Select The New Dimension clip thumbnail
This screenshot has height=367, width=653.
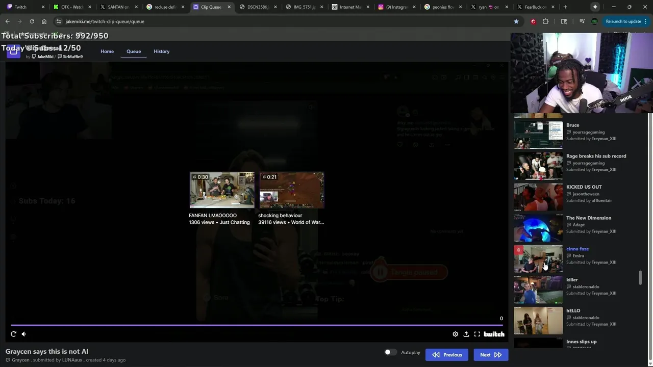pos(538,228)
